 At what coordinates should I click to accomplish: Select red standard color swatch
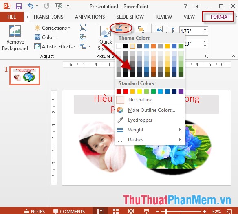coord(126,91)
